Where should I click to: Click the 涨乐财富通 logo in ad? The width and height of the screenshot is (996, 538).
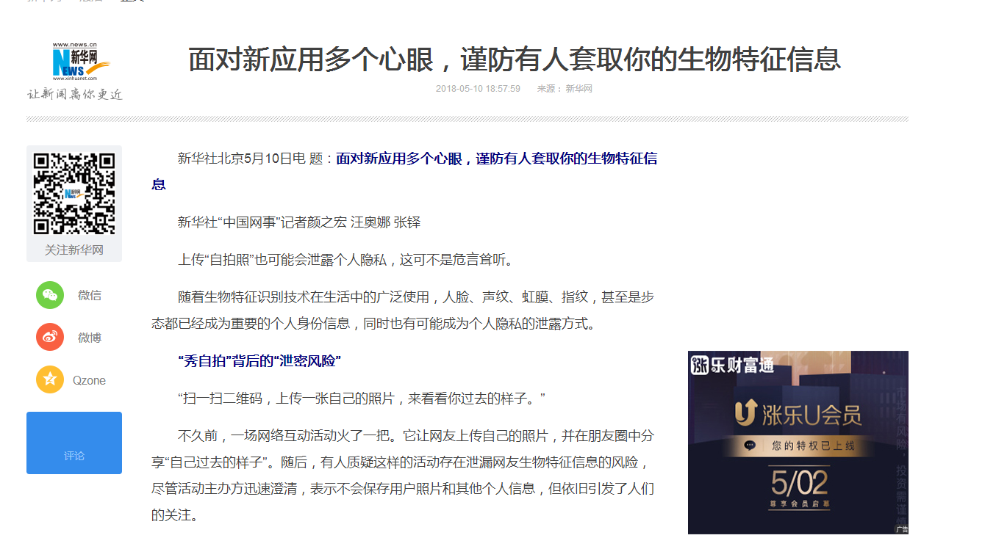tap(732, 365)
